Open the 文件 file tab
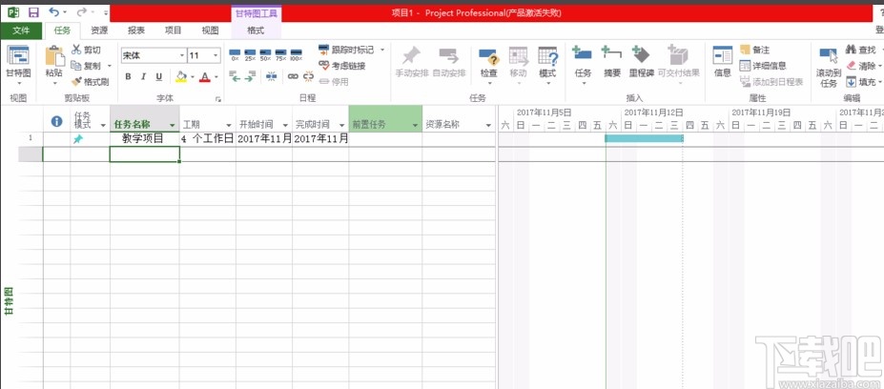884x389 pixels. pyautogui.click(x=21, y=31)
